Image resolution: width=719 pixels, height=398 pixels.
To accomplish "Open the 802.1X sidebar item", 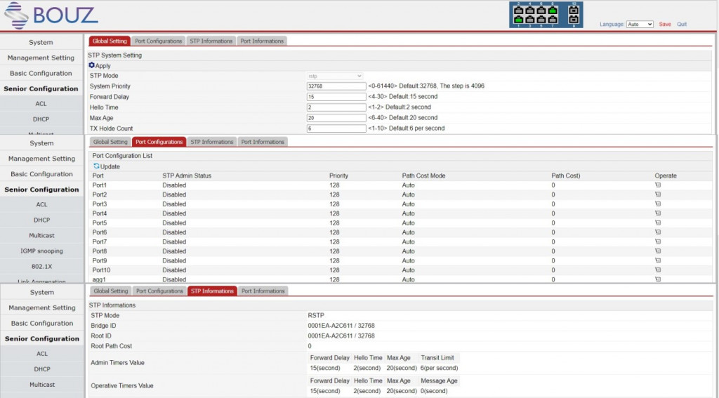I will (x=41, y=267).
